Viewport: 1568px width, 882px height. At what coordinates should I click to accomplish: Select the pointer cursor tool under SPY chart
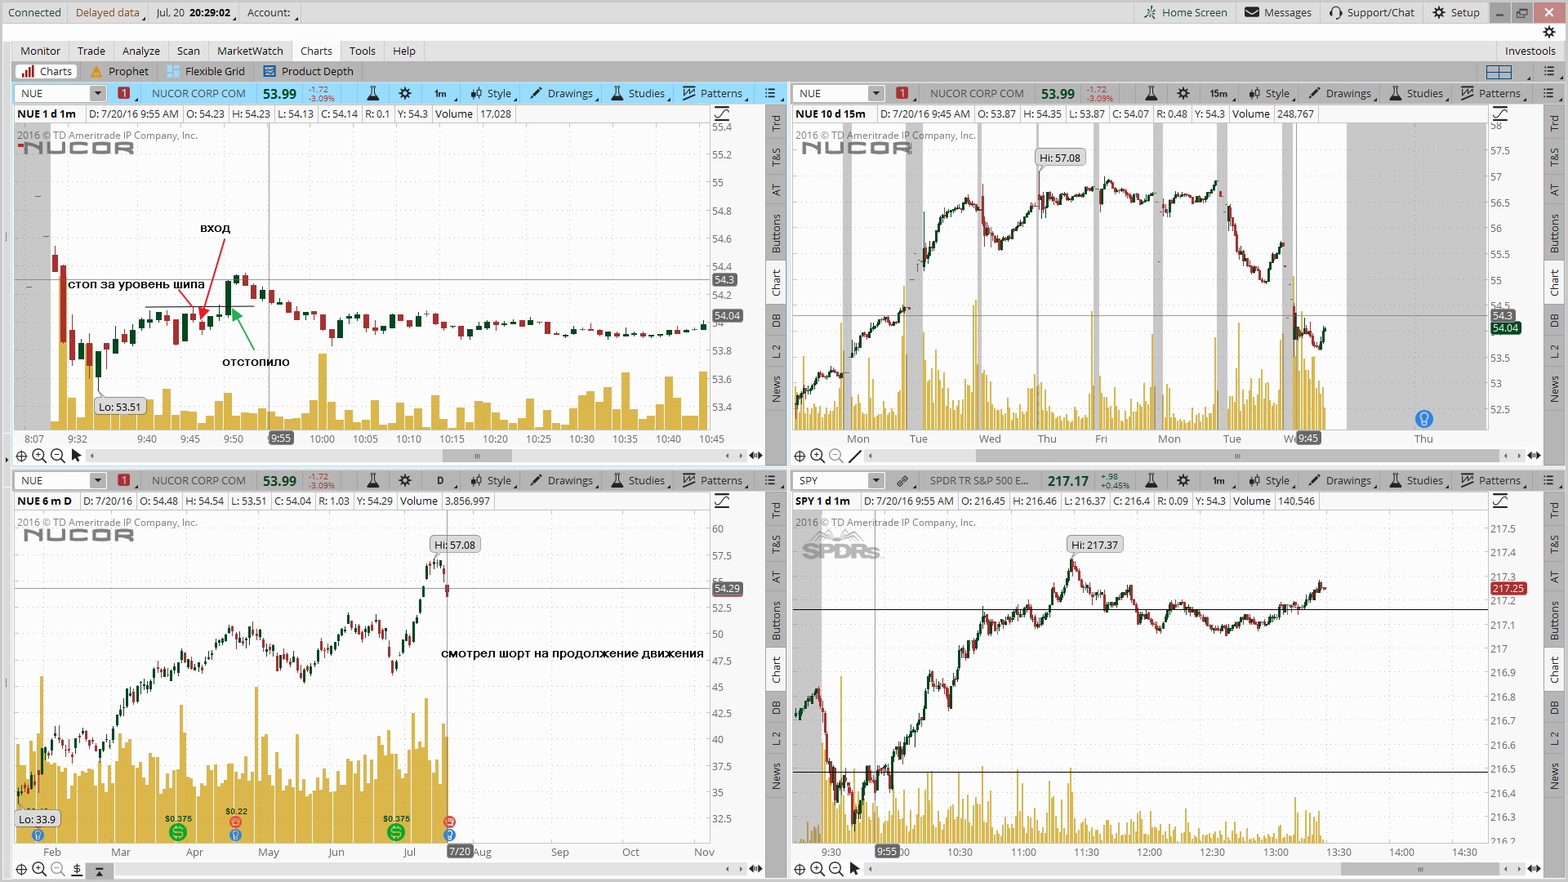click(854, 869)
